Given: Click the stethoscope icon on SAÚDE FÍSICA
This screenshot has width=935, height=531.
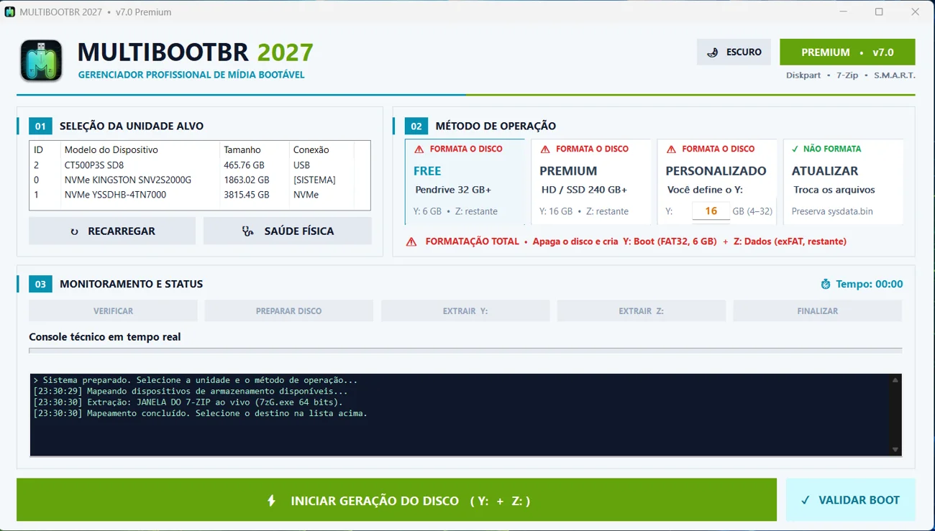Looking at the screenshot, I should 247,231.
